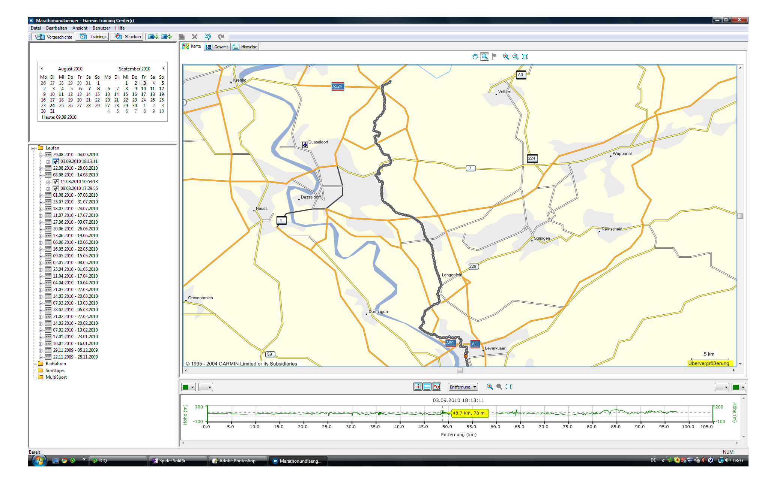Screen dimensions: 759x499
Task: Fit map to window icon
Action: tap(525, 57)
